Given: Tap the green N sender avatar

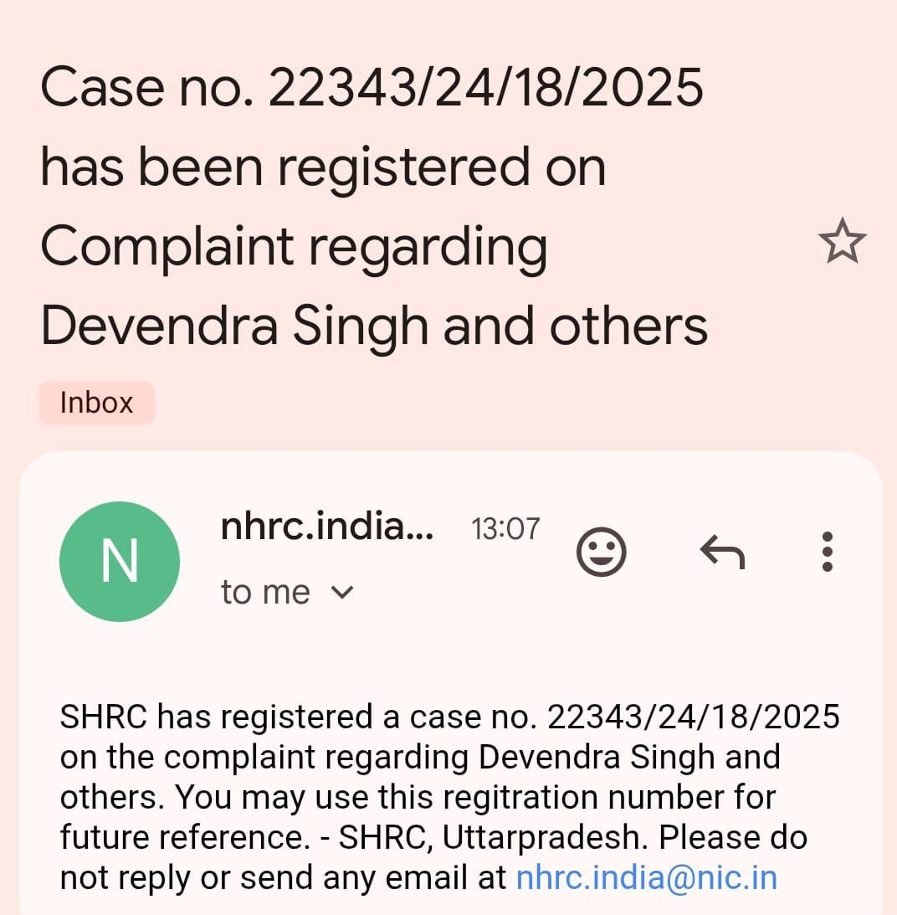Looking at the screenshot, I should point(120,562).
